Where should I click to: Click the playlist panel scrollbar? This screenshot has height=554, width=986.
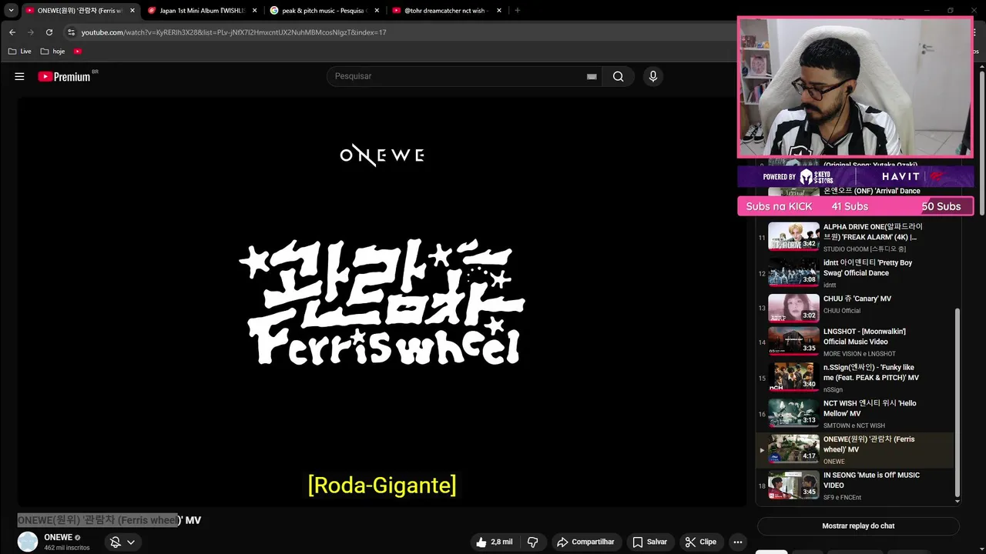957,402
